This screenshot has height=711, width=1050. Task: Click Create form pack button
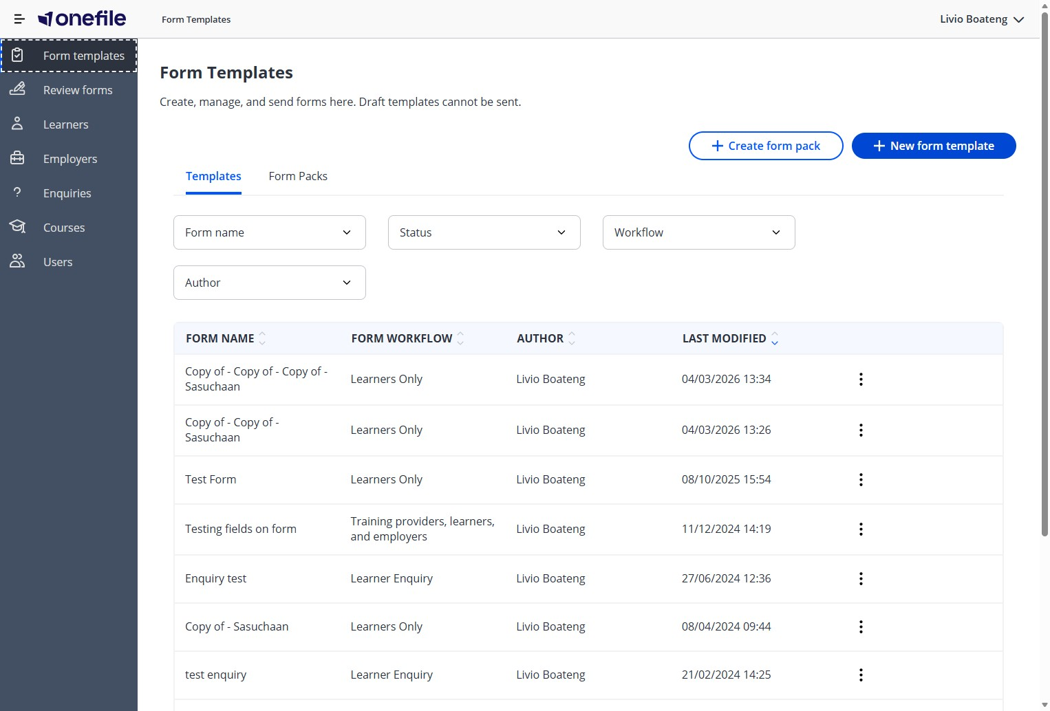tap(765, 146)
